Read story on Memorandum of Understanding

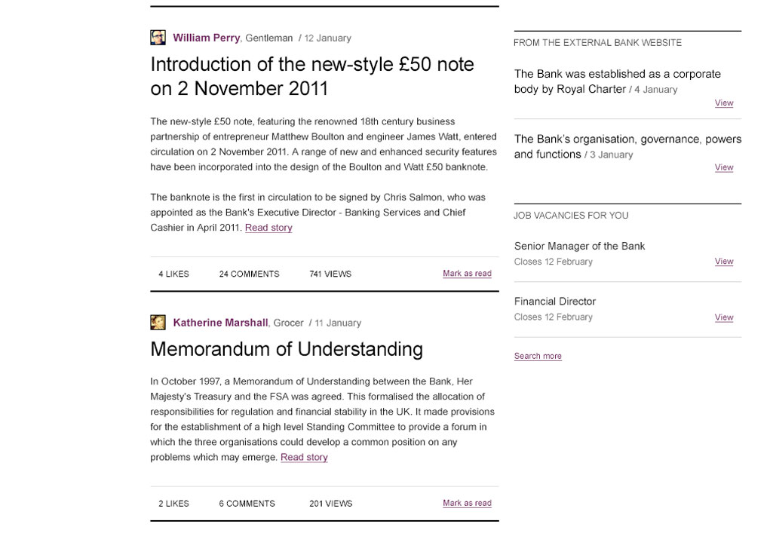[x=304, y=458]
